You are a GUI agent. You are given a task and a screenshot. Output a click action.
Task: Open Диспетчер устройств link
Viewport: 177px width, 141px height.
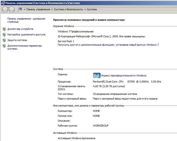point(20,29)
